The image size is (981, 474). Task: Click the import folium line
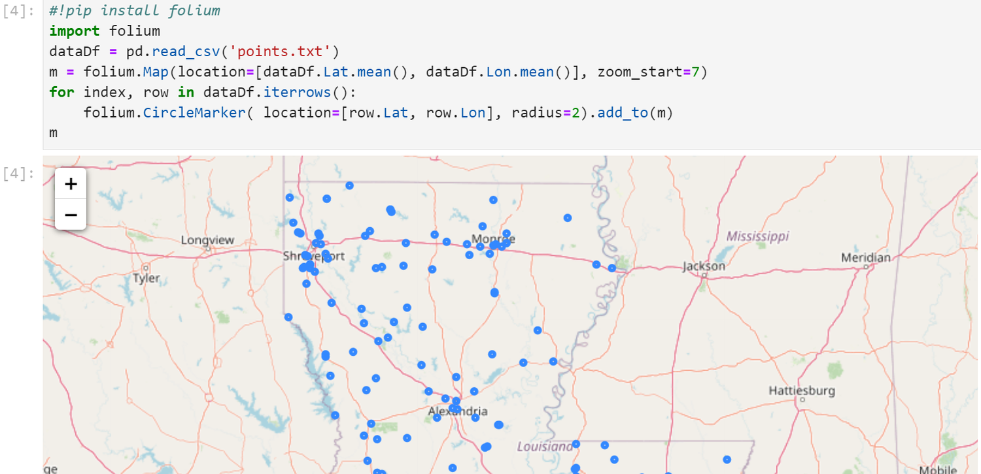[x=105, y=31]
